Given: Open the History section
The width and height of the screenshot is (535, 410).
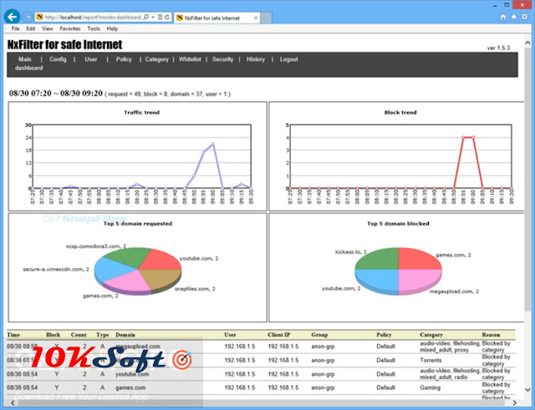Looking at the screenshot, I should [x=256, y=59].
